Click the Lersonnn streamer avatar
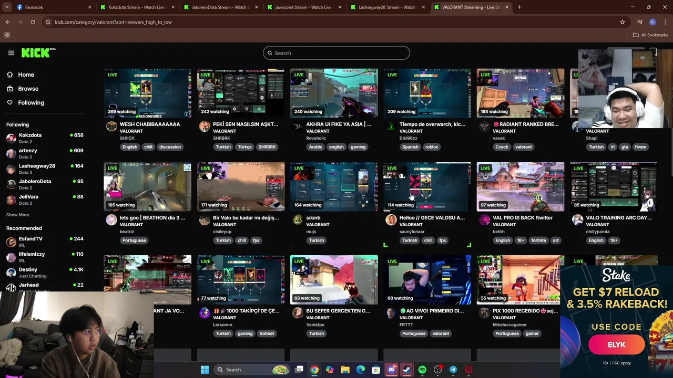Screen dimensions: 673x378 point(205,313)
